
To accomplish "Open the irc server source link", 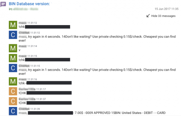I will coord(24,9).
